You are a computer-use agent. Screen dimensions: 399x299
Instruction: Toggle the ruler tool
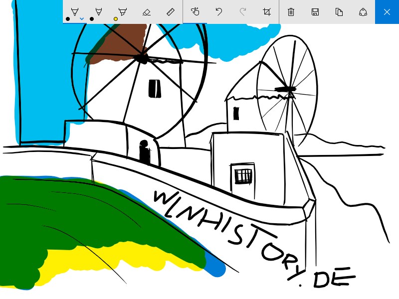coord(171,12)
